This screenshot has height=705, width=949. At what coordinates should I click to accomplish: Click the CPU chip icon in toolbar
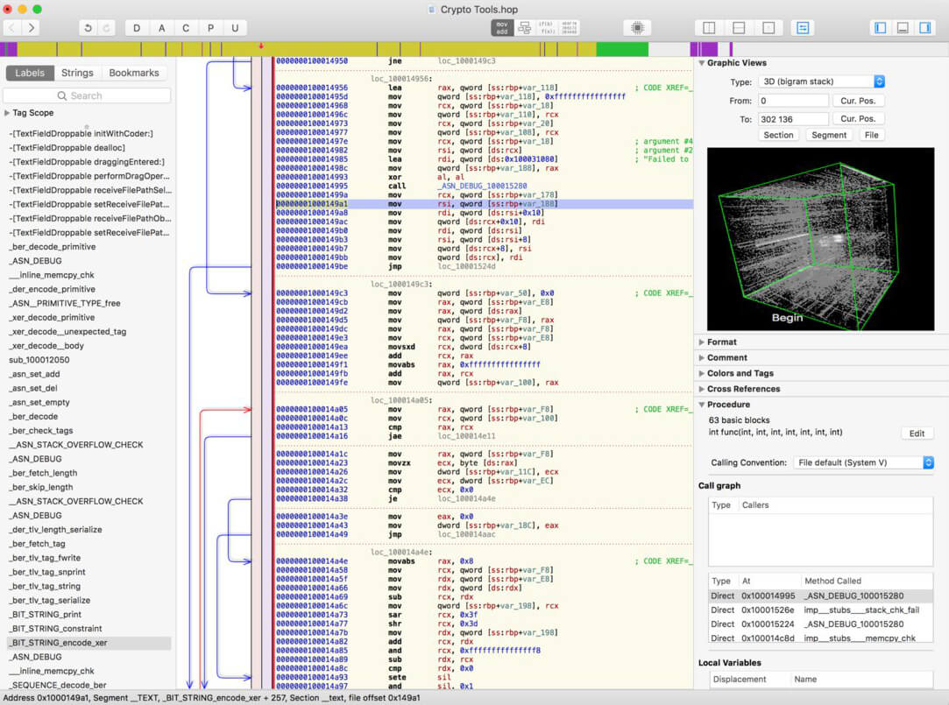point(637,28)
